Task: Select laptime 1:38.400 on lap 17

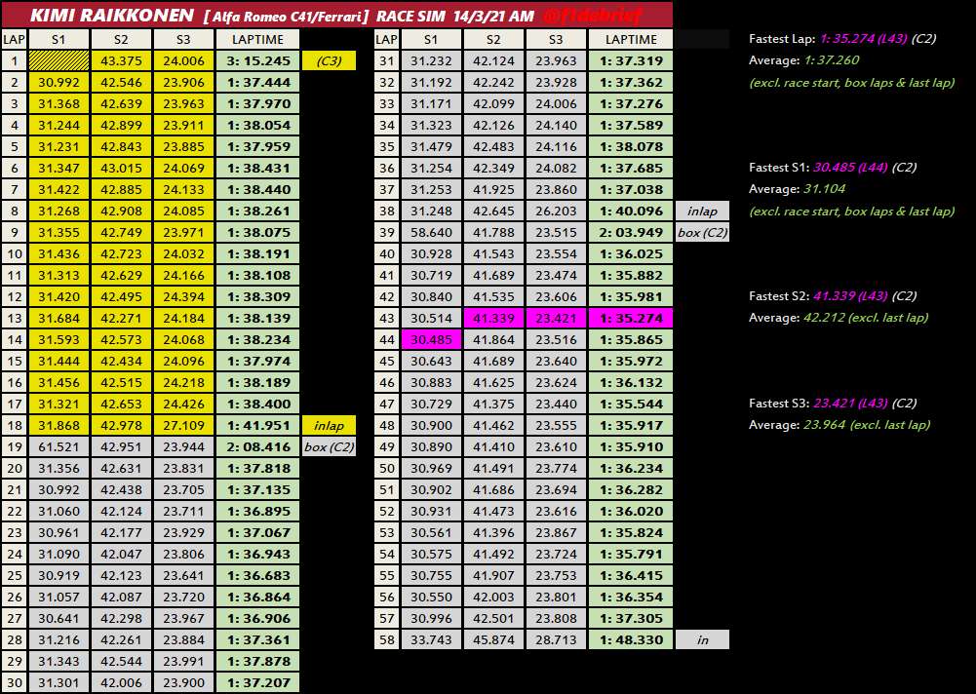Action: (257, 404)
